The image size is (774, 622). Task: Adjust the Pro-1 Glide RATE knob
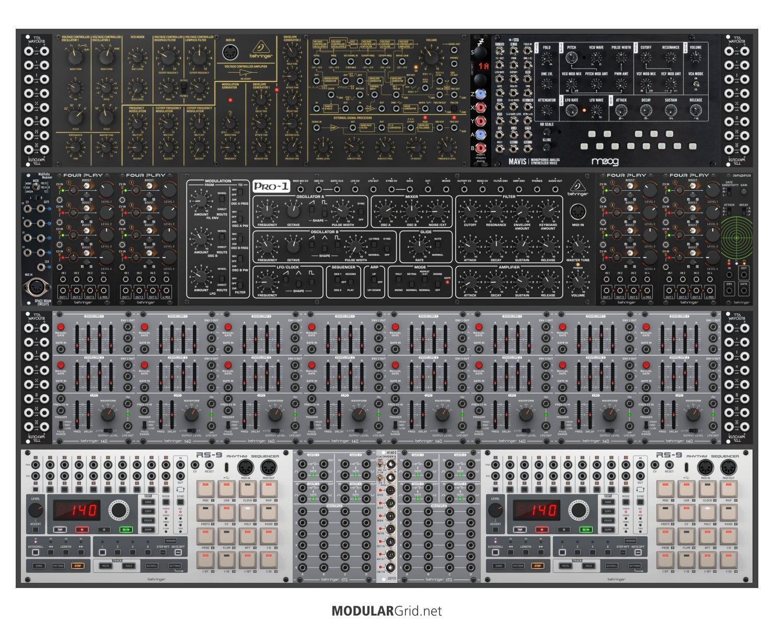click(x=420, y=247)
